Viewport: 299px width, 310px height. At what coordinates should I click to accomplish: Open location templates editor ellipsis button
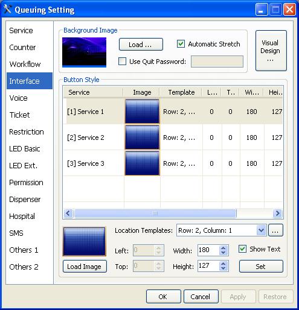(x=275, y=230)
